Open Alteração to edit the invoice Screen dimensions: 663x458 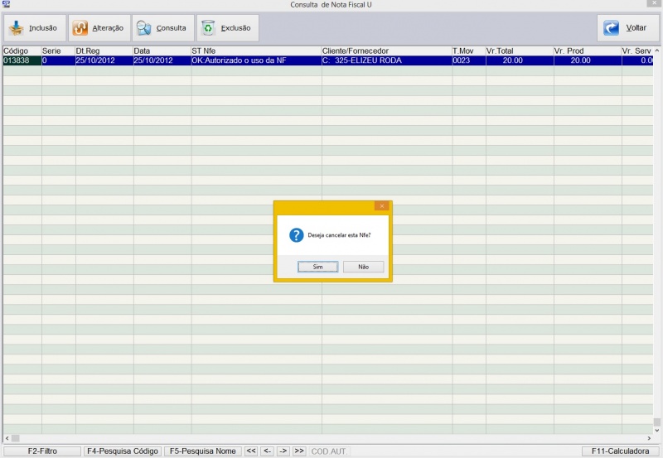click(x=98, y=28)
